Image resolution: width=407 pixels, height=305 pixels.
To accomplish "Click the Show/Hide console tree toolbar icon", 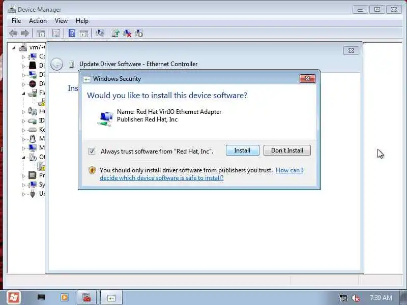I will pos(41,34).
